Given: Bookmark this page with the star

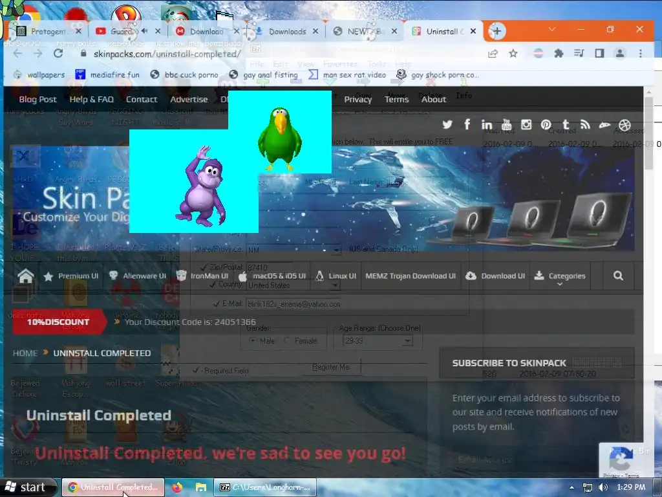Looking at the screenshot, I should pos(513,54).
